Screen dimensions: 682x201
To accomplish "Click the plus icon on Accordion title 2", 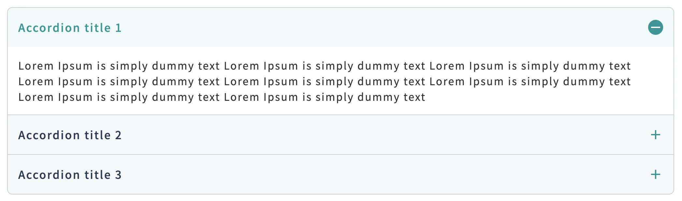I will (x=655, y=135).
